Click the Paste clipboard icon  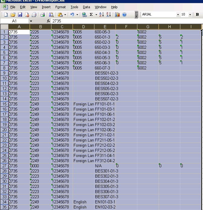[60, 15]
